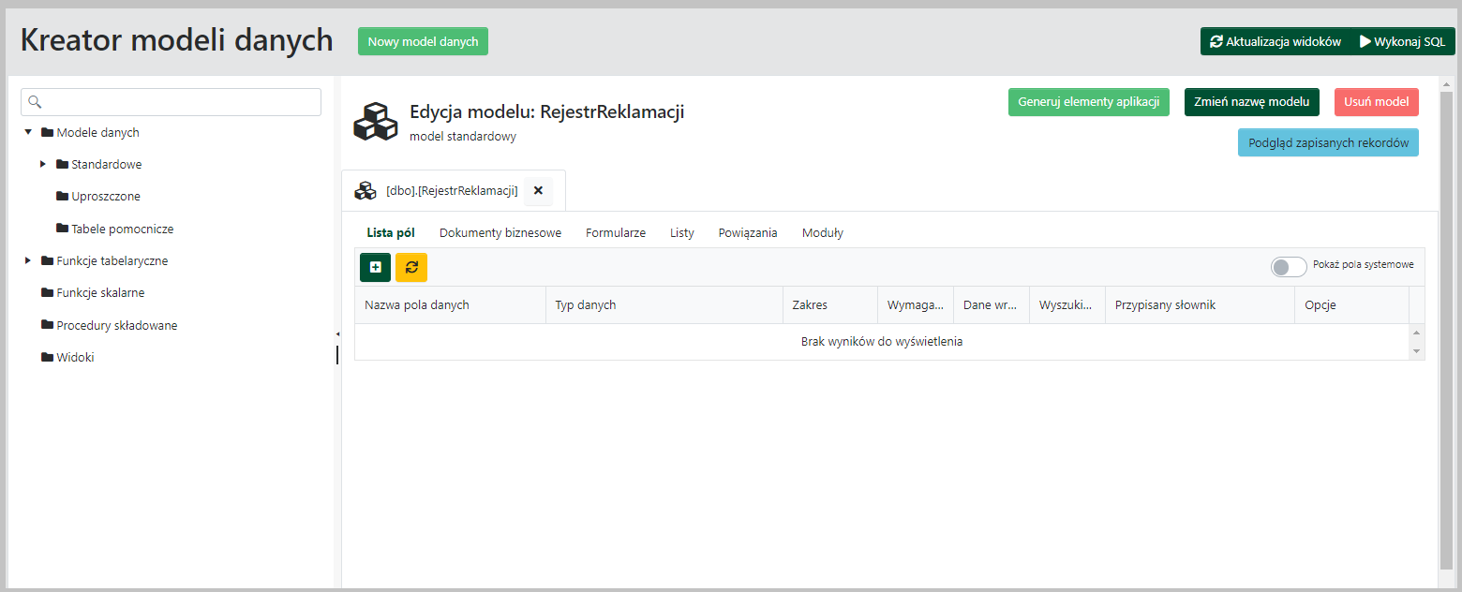Click Nowy model danych button

click(423, 41)
